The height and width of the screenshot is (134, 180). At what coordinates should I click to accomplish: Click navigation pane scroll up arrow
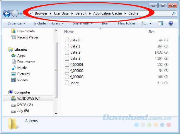56,31
